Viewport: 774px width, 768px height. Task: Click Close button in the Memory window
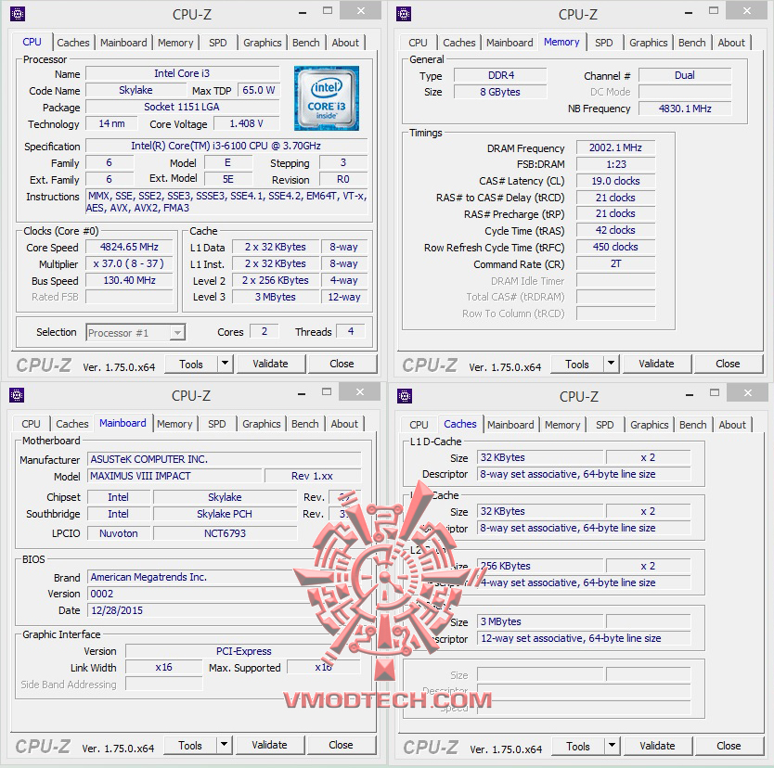[728, 364]
